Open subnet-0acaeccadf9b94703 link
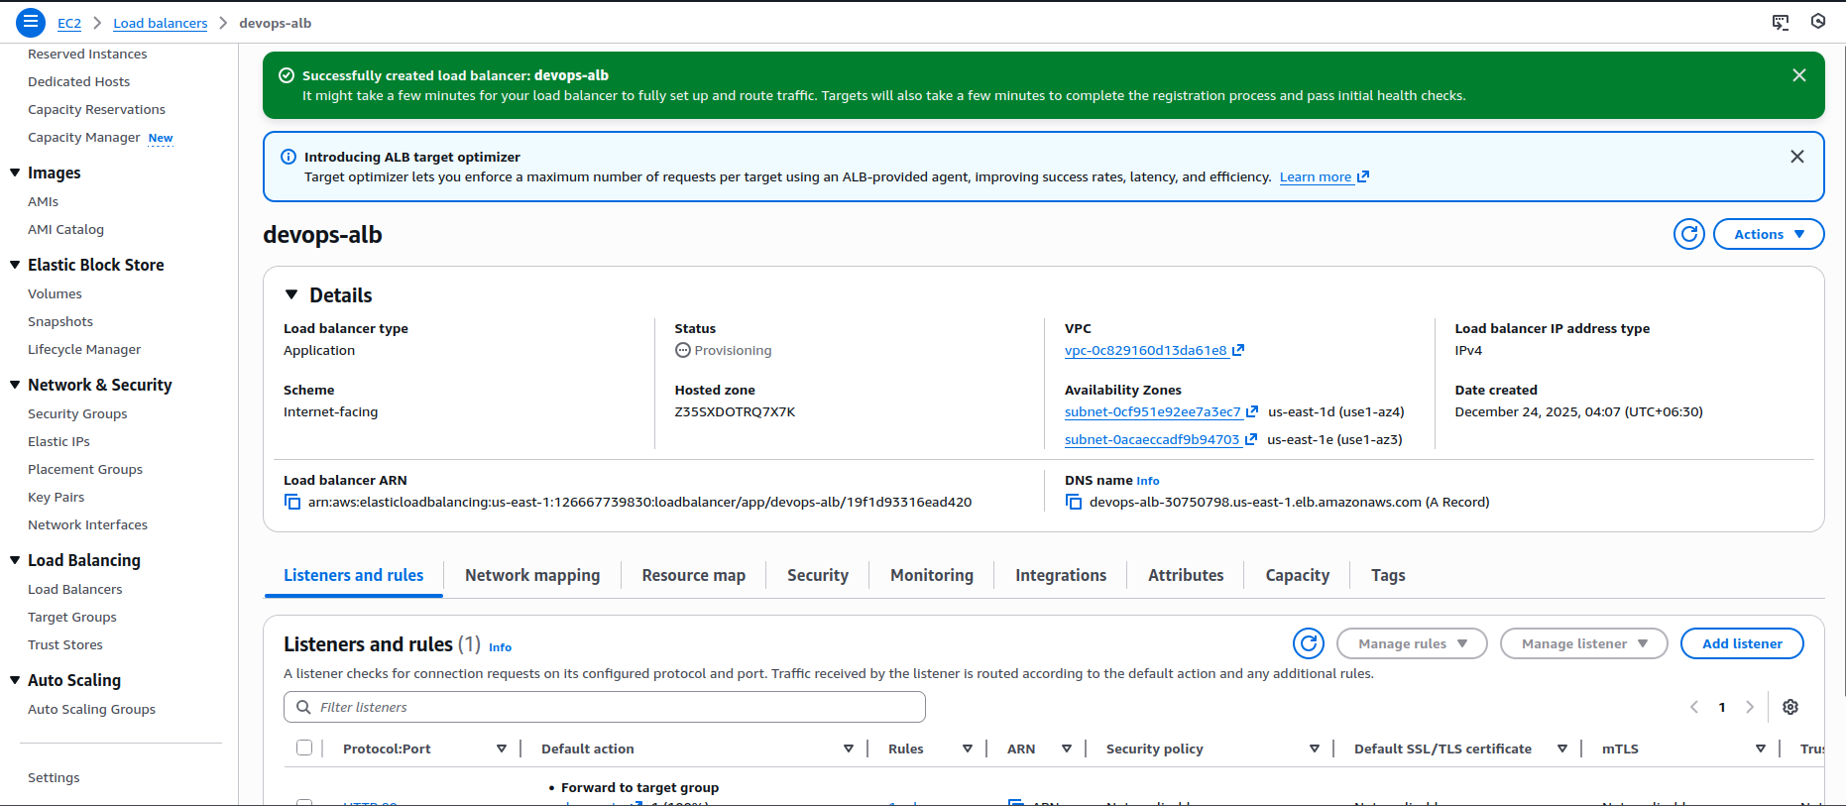Screen dimensions: 1846x806 [1160, 439]
